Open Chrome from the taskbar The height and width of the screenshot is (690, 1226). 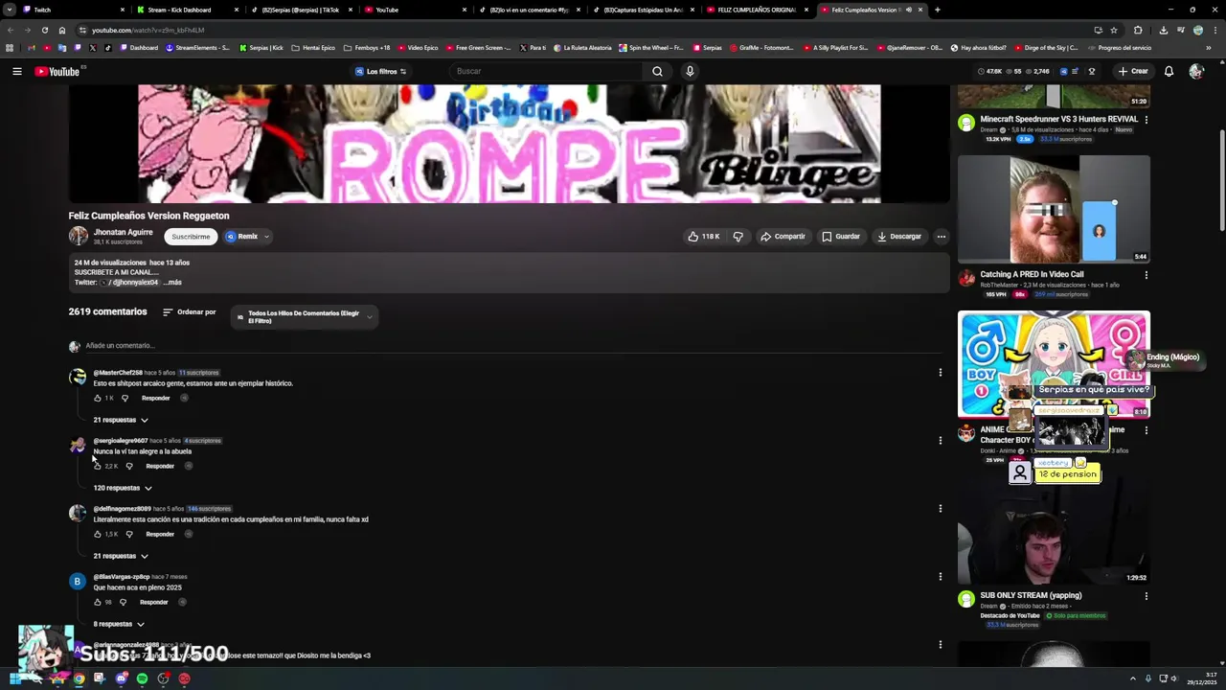click(x=79, y=678)
